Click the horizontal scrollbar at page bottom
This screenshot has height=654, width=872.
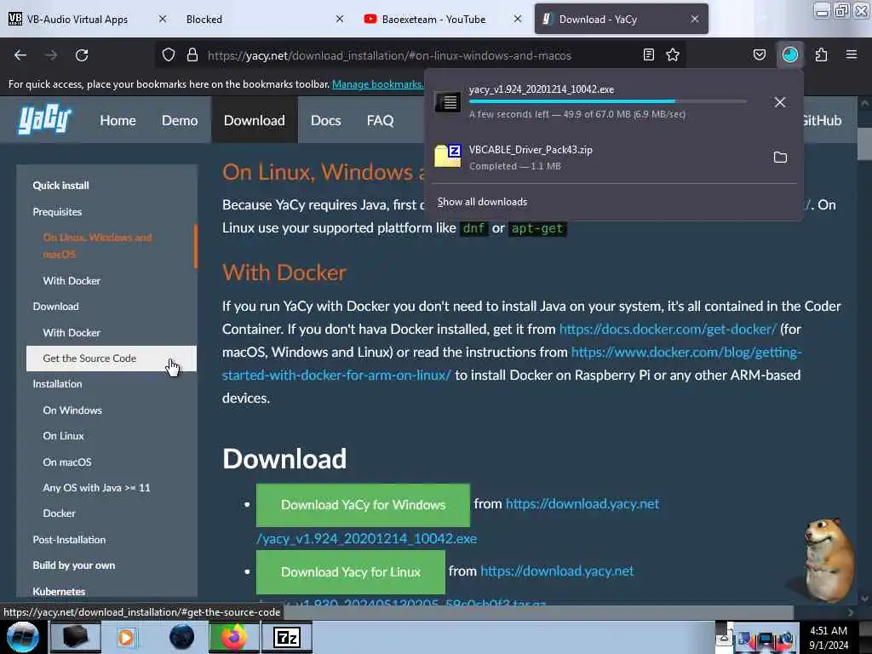(539, 611)
